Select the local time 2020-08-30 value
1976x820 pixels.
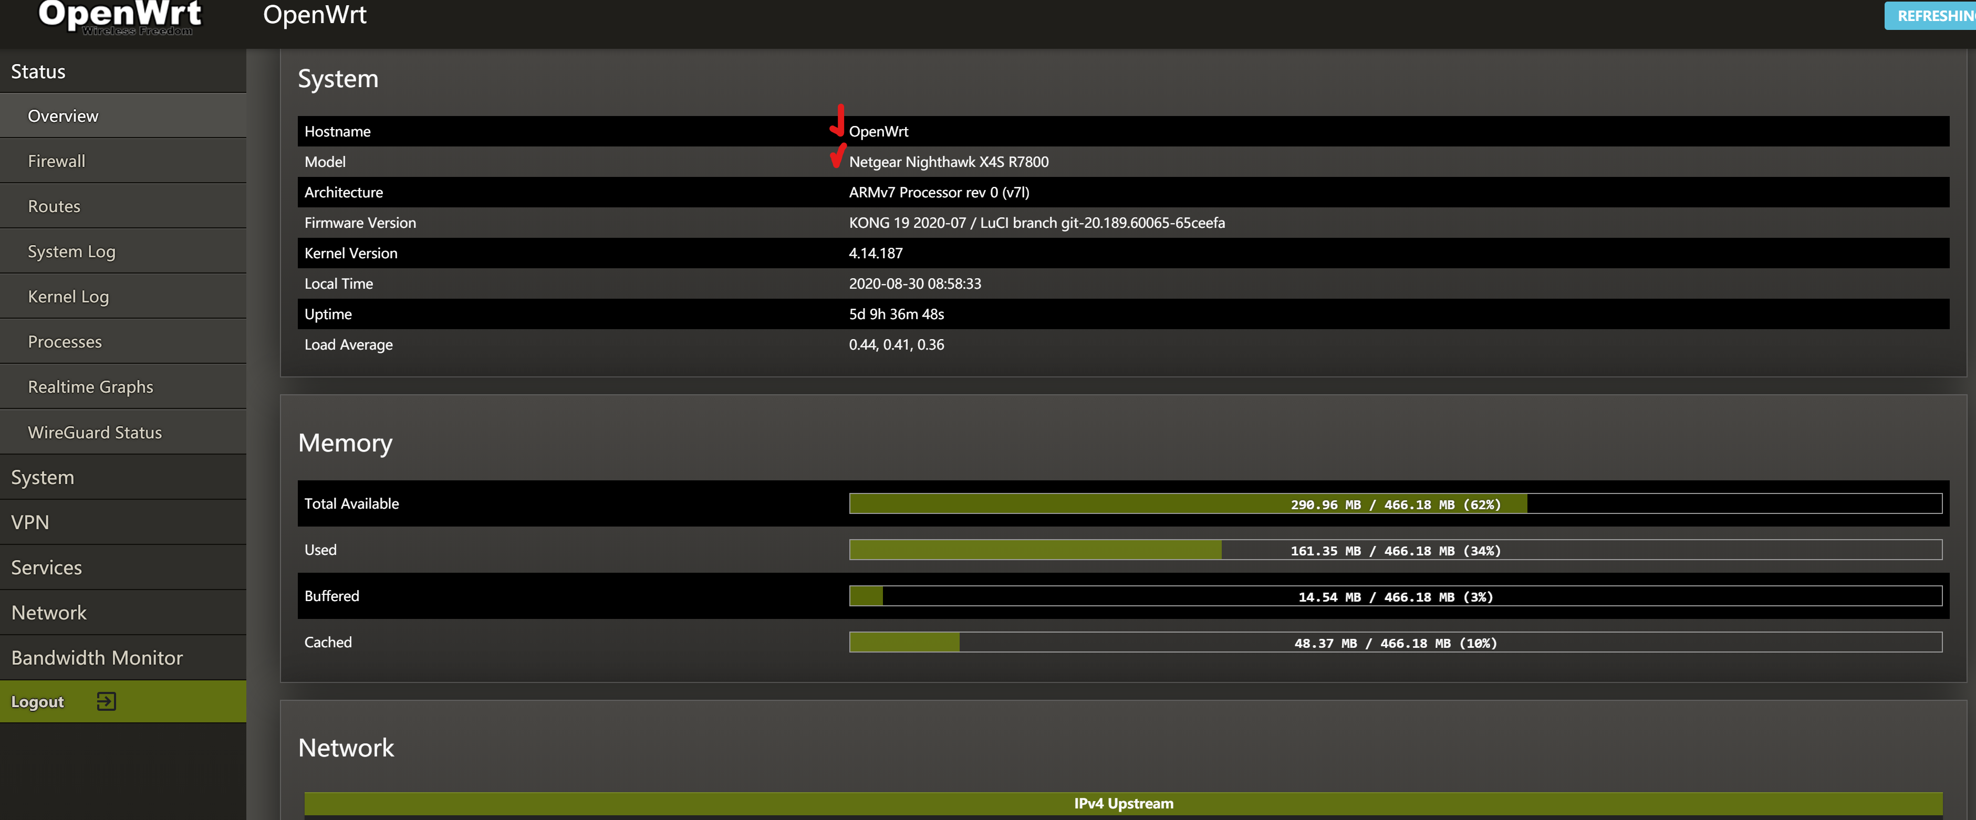coord(914,283)
